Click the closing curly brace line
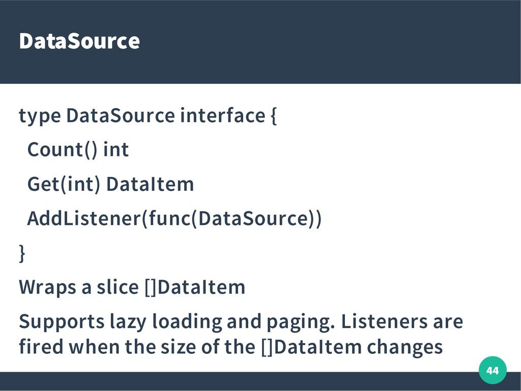This screenshot has height=391, width=521. [22, 254]
